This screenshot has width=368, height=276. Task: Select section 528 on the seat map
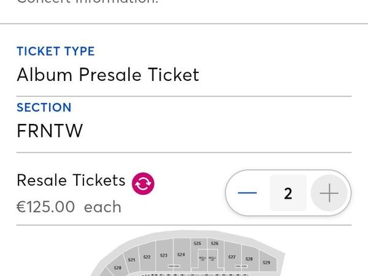tap(249, 259)
